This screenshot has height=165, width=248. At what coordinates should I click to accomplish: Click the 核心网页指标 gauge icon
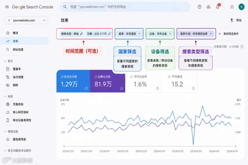[8, 112]
